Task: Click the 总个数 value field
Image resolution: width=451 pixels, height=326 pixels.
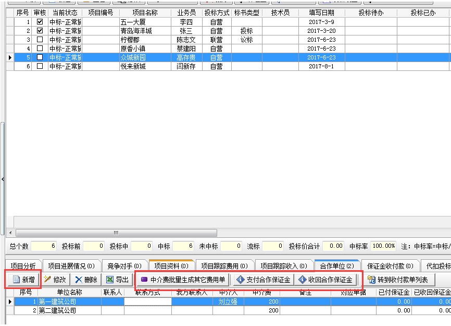Action: coord(44,246)
